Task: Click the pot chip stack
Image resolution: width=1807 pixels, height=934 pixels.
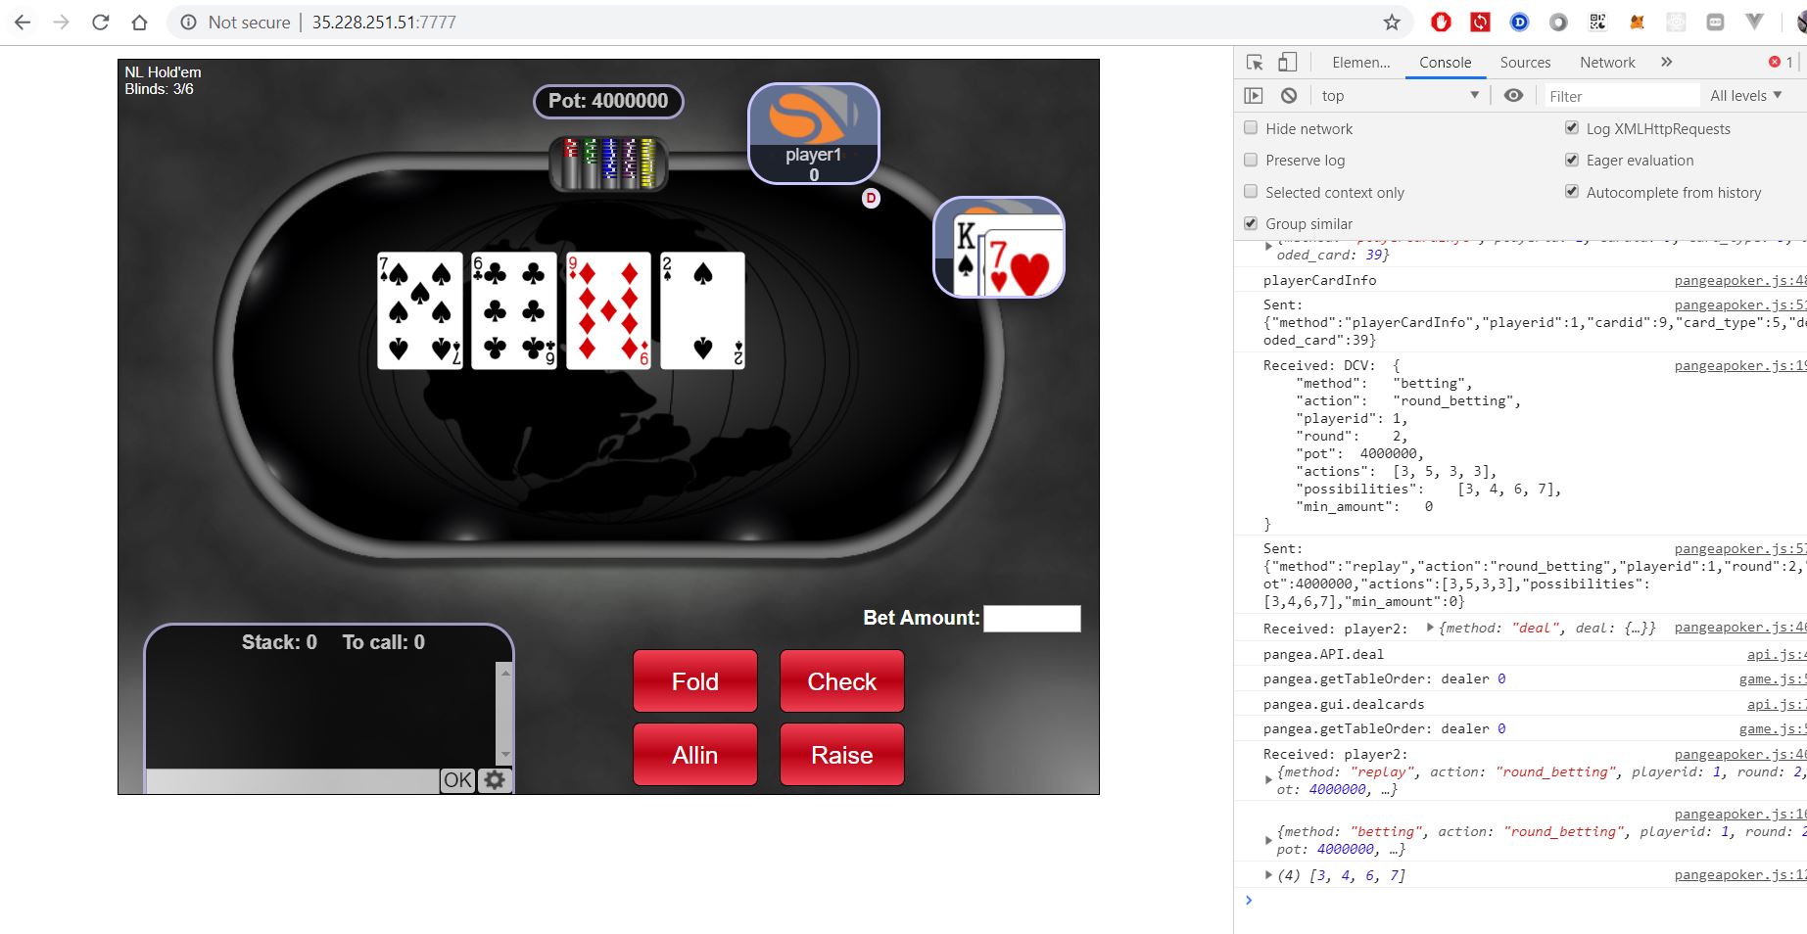Action: pos(608,162)
